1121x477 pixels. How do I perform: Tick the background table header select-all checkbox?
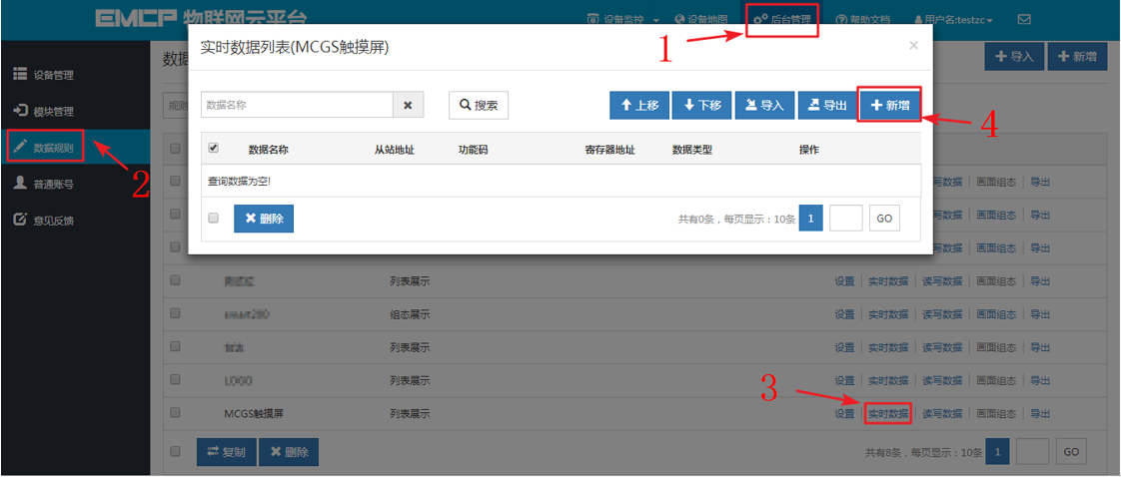(175, 148)
